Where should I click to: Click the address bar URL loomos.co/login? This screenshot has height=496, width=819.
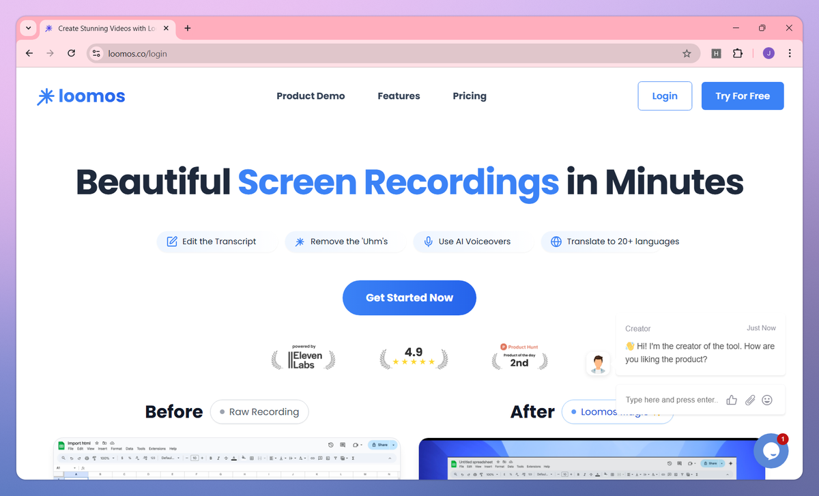click(x=138, y=53)
